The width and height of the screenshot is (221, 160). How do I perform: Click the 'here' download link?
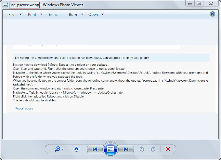point(27,65)
